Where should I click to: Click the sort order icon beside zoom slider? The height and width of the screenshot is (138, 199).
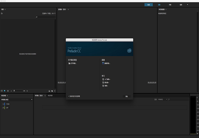[27, 91]
